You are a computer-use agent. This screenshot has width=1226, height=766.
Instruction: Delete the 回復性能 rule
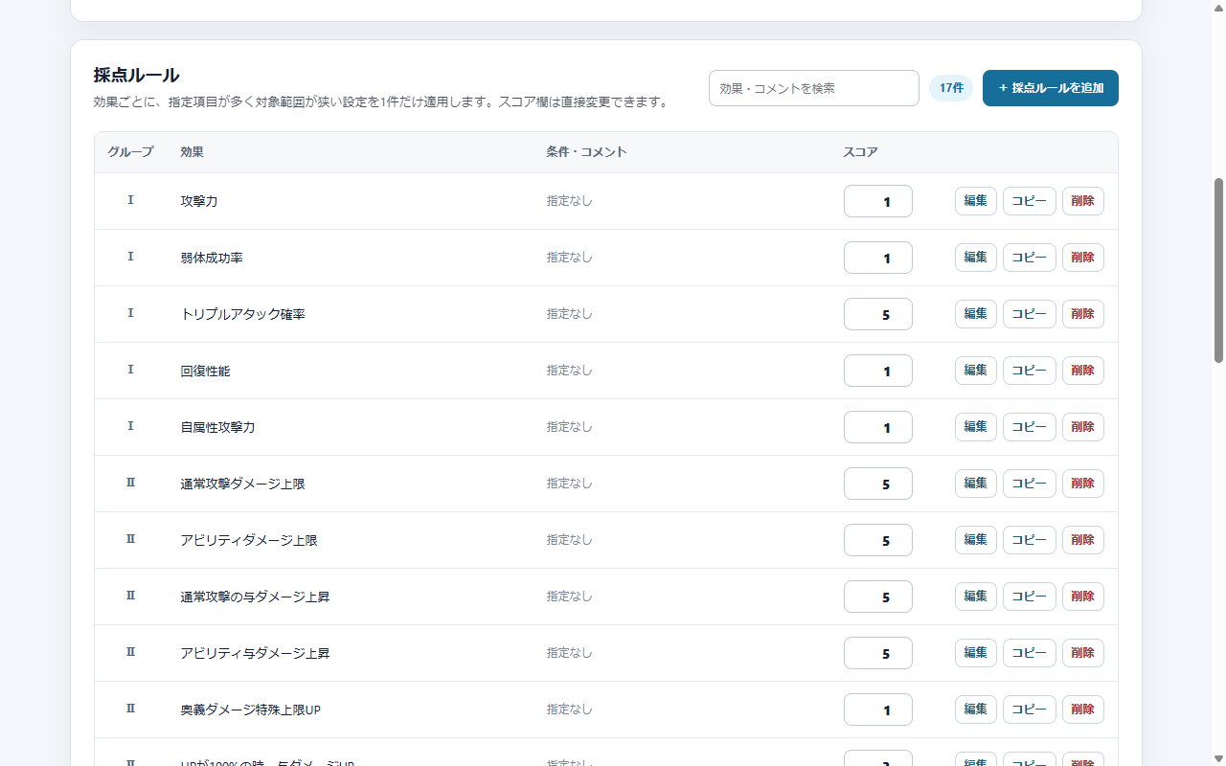pyautogui.click(x=1082, y=371)
